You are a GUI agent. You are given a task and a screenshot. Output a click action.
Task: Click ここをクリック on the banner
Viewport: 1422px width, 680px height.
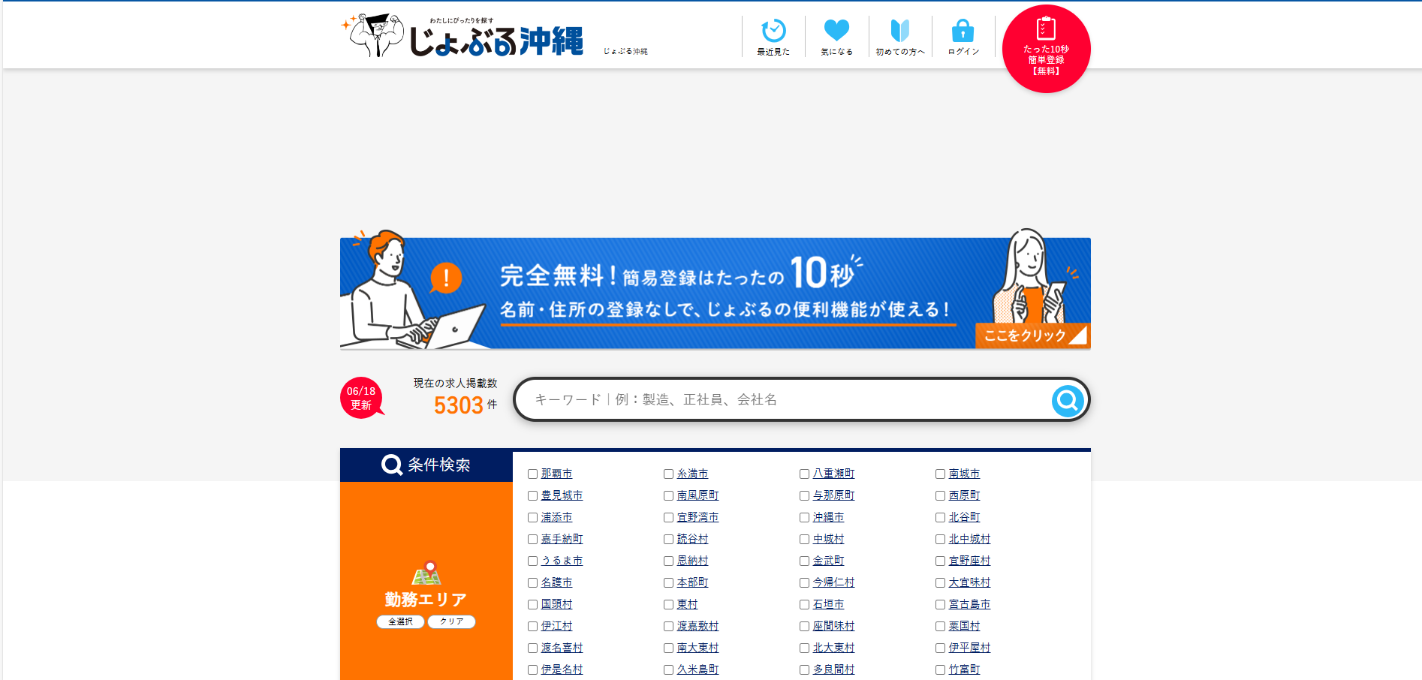tap(1029, 335)
